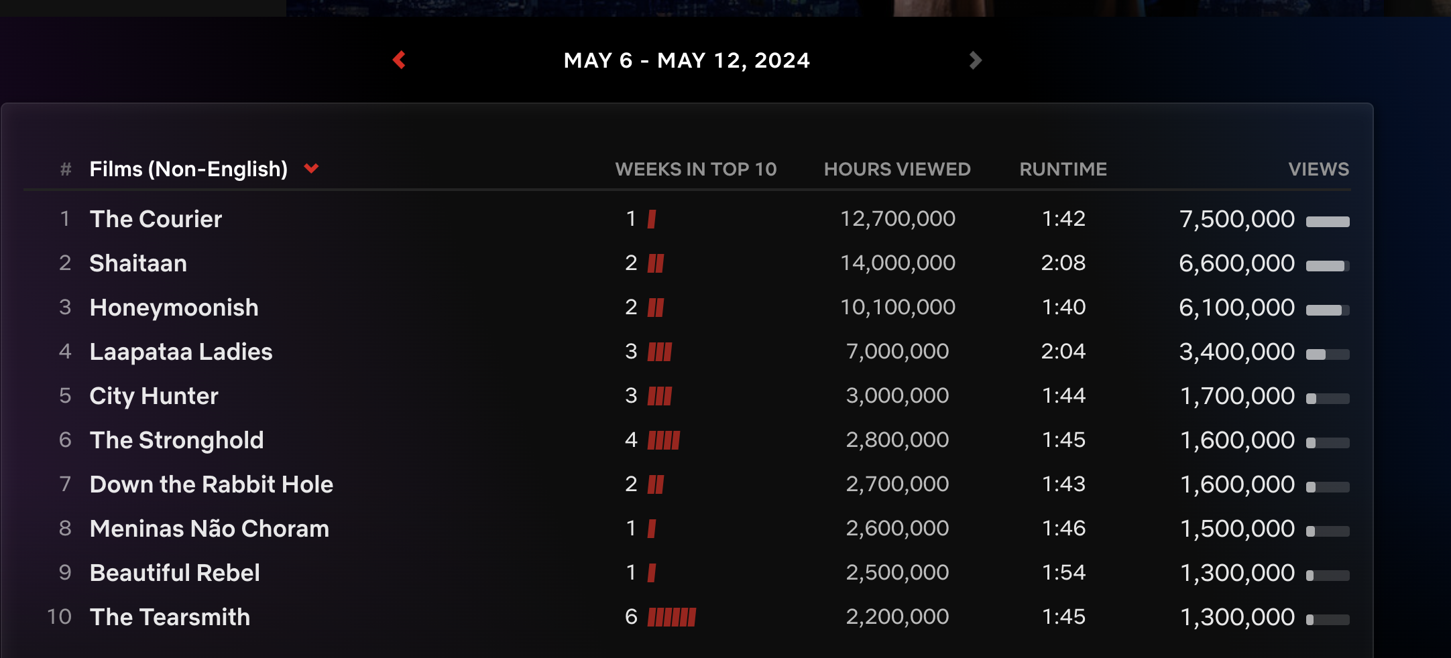Click the six-week red bars for The Tearsmith
Screen dimensions: 1451x658
pos(672,617)
